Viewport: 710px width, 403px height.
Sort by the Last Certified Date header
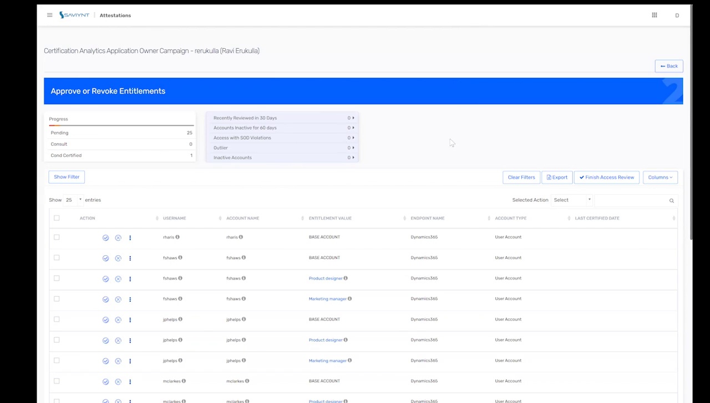tap(597, 218)
